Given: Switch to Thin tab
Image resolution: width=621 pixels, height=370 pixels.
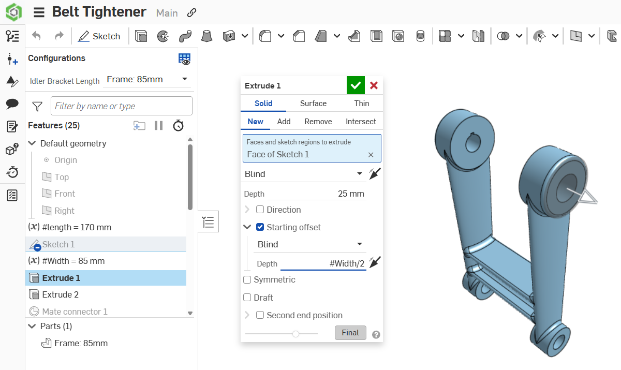Looking at the screenshot, I should [x=362, y=103].
